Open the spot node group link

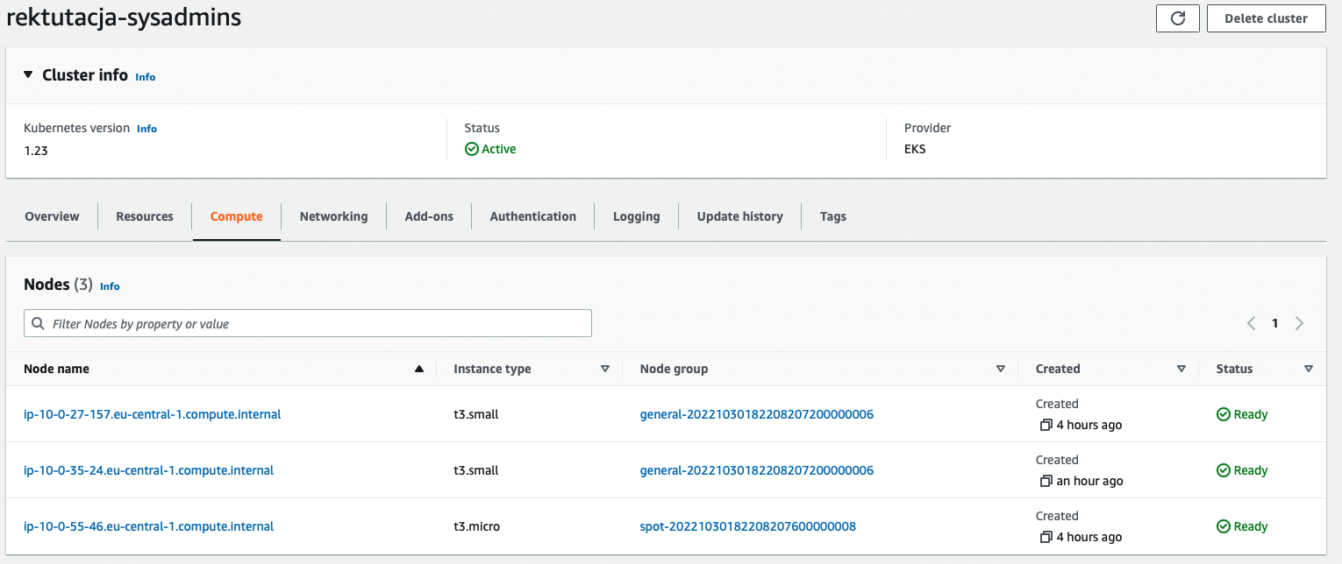click(747, 526)
